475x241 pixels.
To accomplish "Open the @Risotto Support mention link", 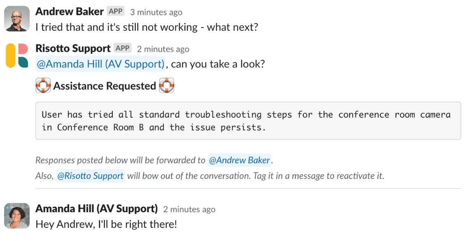I will (x=90, y=176).
